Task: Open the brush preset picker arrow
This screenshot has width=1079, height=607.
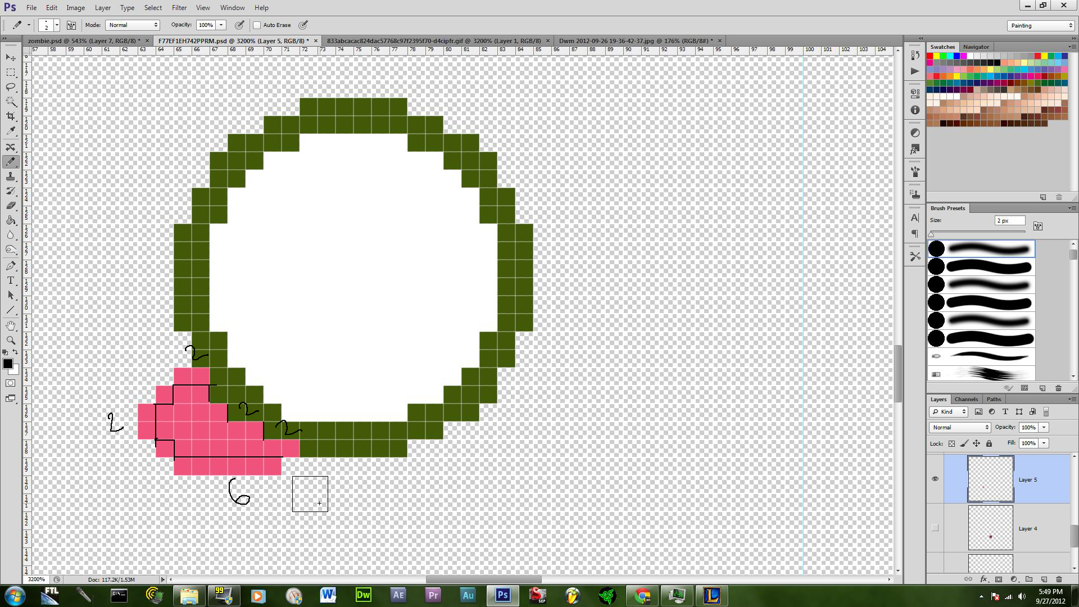Action: pyautogui.click(x=57, y=25)
